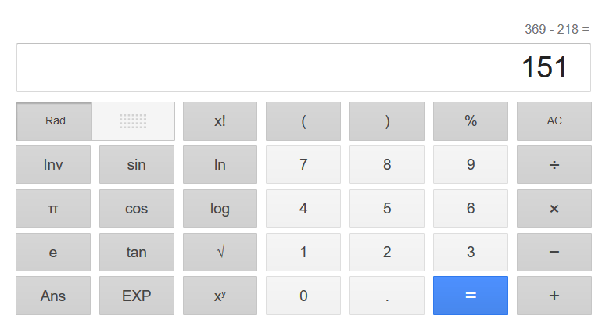Click the division operator key
The height and width of the screenshot is (330, 602).
click(554, 165)
